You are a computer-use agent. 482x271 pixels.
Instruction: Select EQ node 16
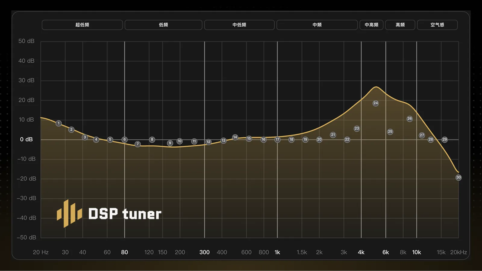pos(264,139)
